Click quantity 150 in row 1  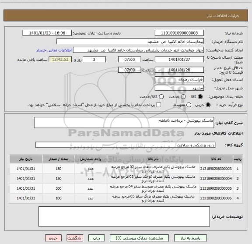(59, 169)
